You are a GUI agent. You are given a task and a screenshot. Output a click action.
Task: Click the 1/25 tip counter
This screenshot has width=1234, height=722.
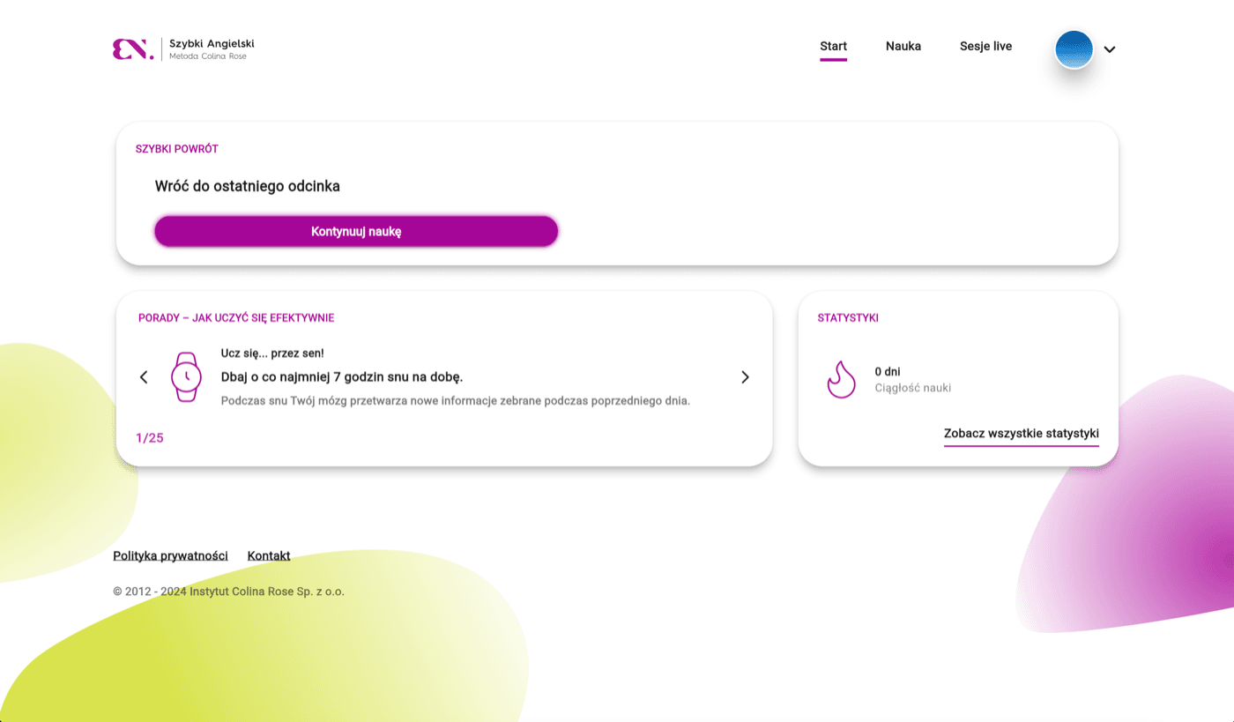tap(150, 438)
